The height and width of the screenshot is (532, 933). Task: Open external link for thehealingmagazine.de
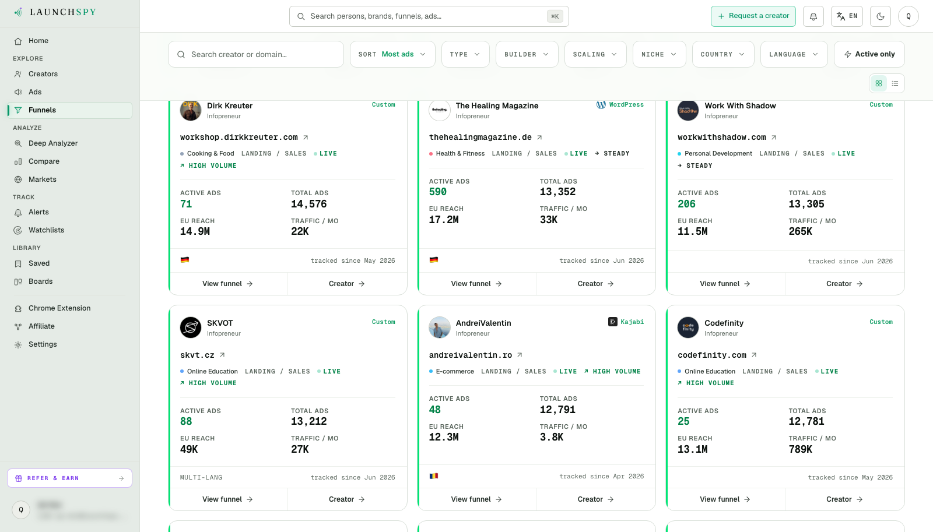click(x=539, y=138)
